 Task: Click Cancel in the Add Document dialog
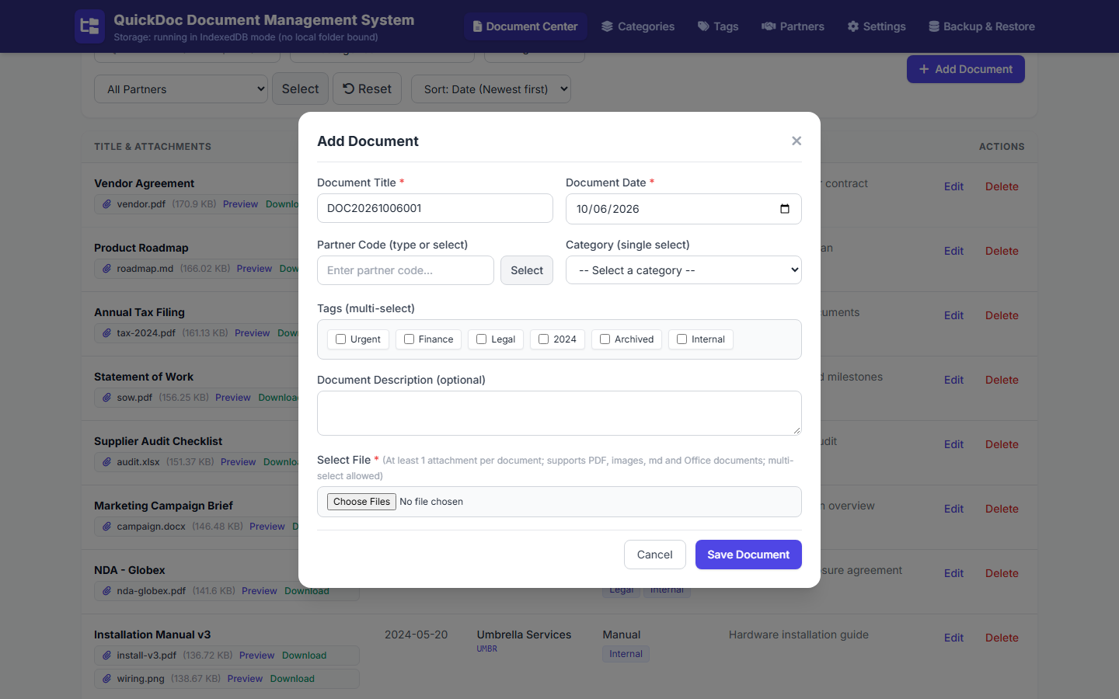655,555
